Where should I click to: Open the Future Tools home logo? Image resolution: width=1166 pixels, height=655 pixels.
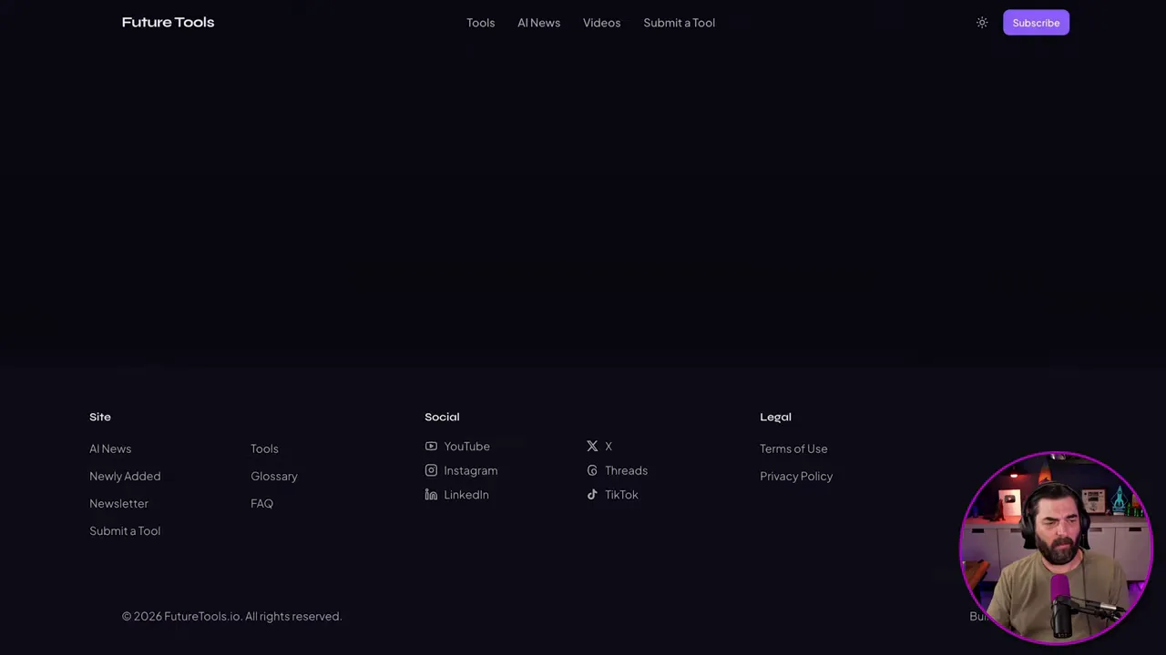coord(169,23)
